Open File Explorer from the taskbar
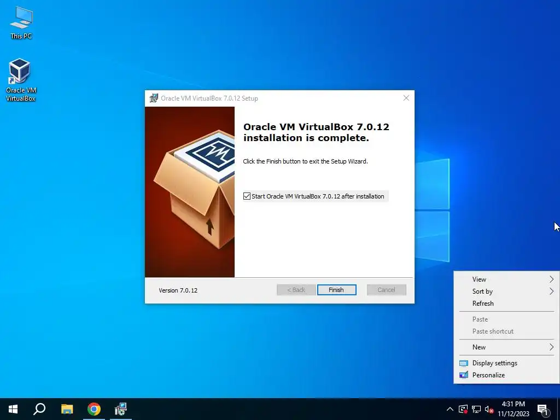Image resolution: width=560 pixels, height=420 pixels. point(67,409)
